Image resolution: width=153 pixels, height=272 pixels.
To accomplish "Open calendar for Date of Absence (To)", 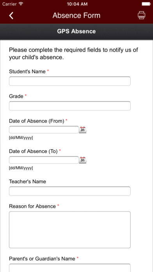I will point(83,160).
